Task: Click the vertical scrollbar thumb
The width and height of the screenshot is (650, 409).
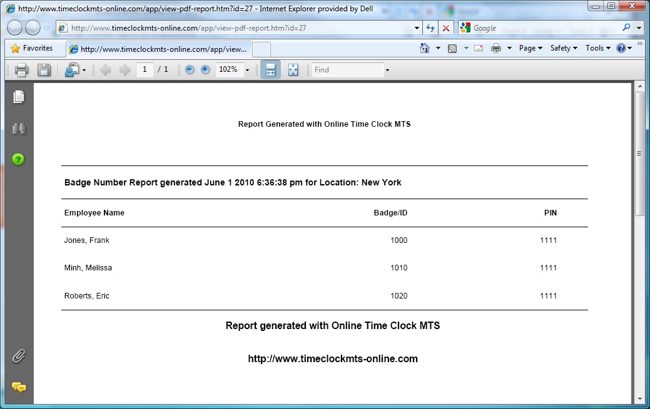Action: (x=639, y=153)
